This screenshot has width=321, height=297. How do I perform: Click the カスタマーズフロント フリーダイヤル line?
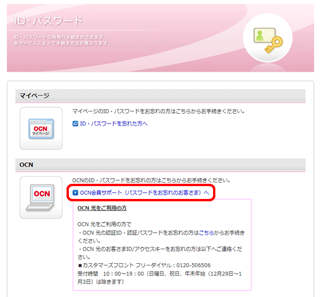point(144,265)
